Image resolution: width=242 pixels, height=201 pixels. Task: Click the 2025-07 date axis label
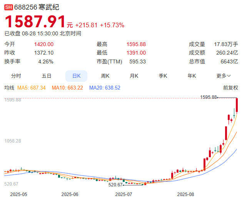click(x=124, y=194)
